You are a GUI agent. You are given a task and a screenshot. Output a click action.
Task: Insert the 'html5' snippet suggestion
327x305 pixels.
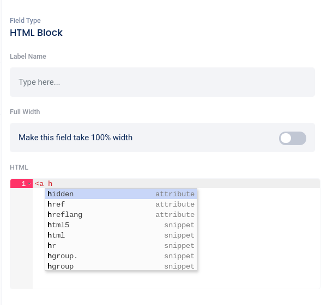click(x=121, y=225)
